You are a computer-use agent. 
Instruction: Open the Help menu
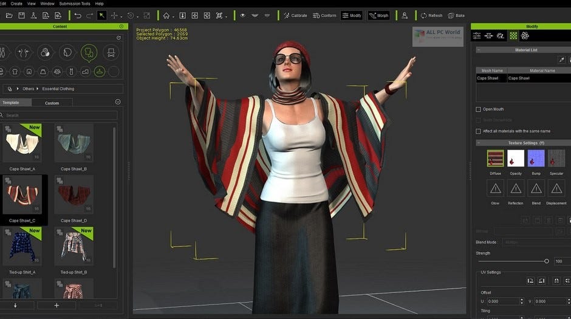[100, 4]
